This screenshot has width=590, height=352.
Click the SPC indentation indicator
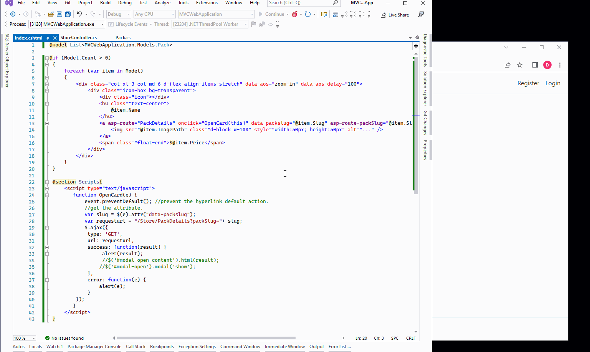coord(395,338)
